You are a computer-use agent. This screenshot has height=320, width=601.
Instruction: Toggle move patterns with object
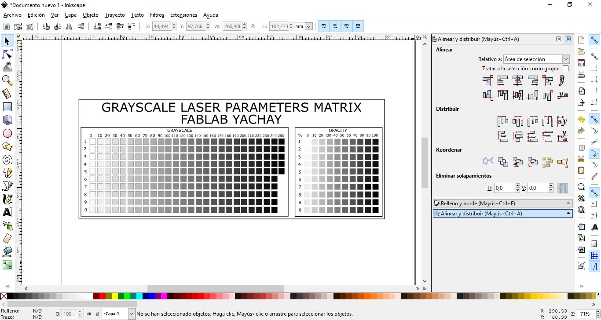tap(358, 26)
